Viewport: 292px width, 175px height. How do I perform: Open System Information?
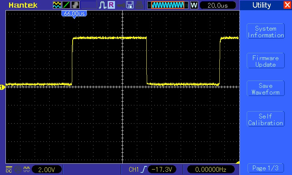coord(265,32)
